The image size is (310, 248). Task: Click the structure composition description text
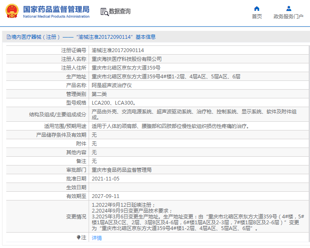pyautogui.click(x=194, y=115)
